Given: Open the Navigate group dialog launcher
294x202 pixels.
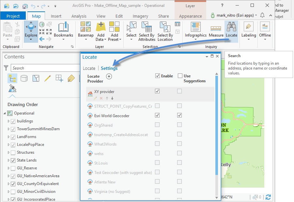Looking at the screenshot, I should 72,47.
